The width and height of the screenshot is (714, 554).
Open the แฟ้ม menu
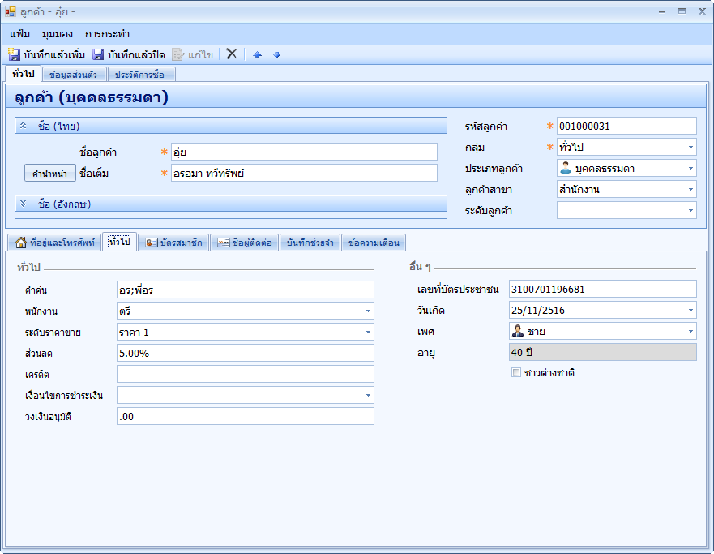(x=20, y=34)
